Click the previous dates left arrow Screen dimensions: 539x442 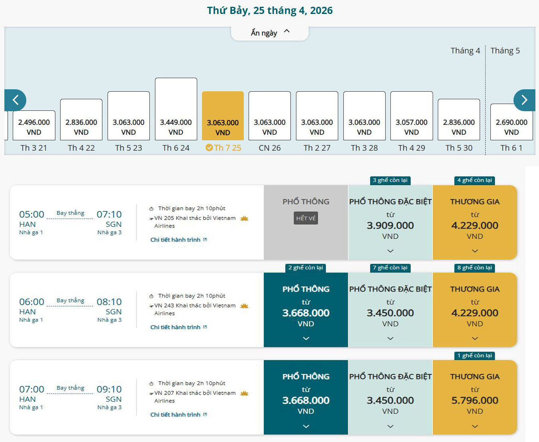15,100
